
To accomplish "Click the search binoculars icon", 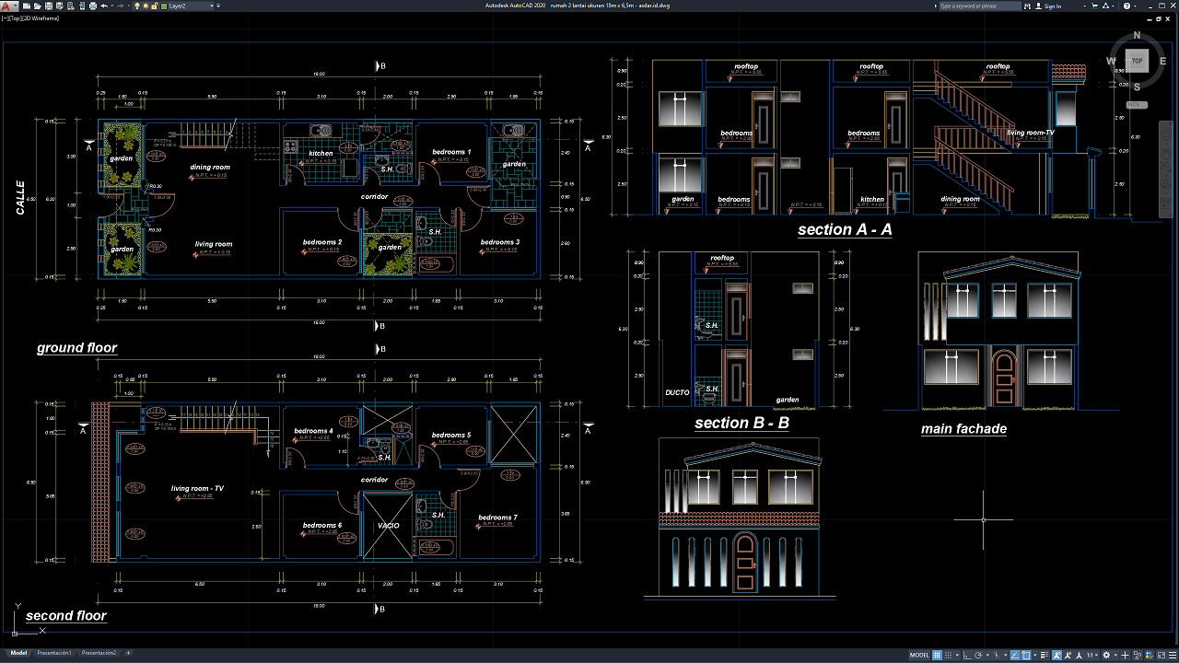I will [x=1027, y=6].
